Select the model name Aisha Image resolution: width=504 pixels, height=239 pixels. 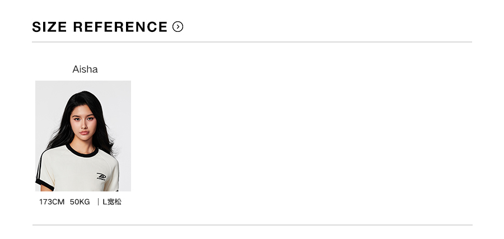85,69
